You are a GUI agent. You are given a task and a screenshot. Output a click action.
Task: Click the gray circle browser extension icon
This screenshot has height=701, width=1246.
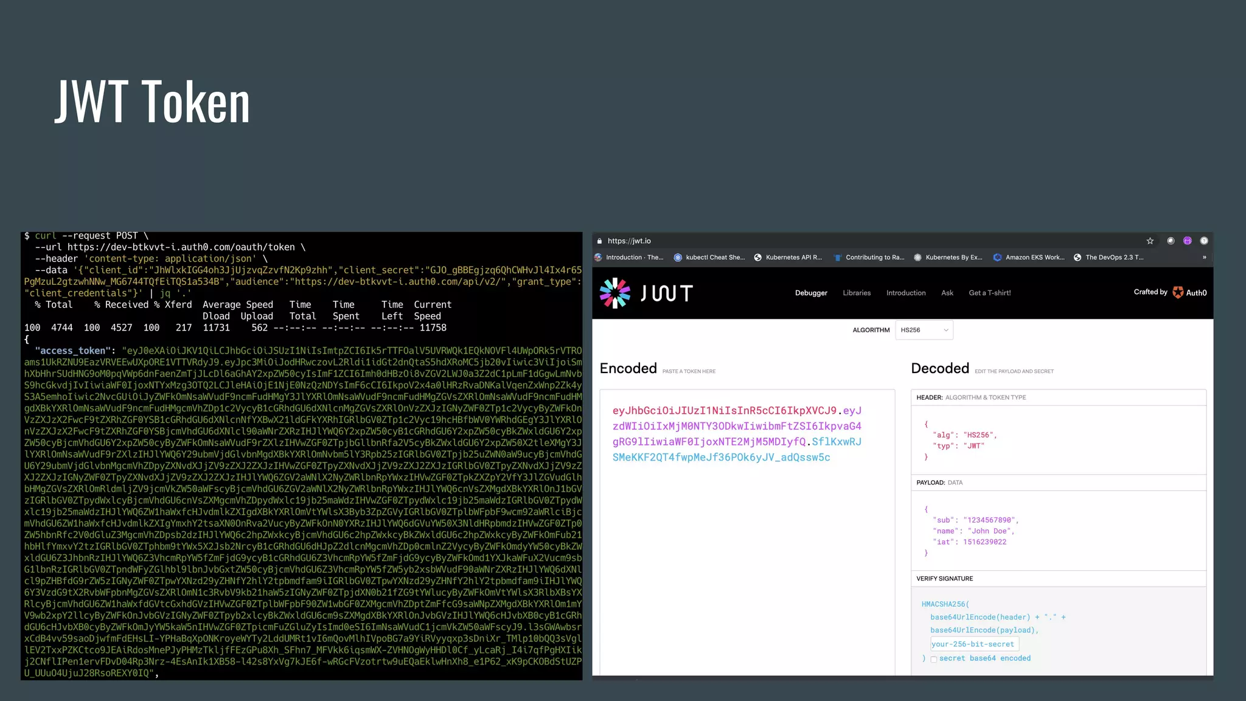[1171, 241]
